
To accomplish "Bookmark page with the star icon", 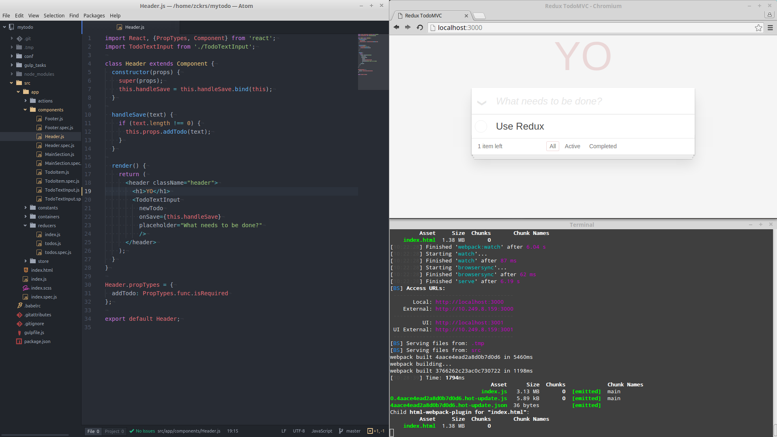I will pyautogui.click(x=758, y=28).
